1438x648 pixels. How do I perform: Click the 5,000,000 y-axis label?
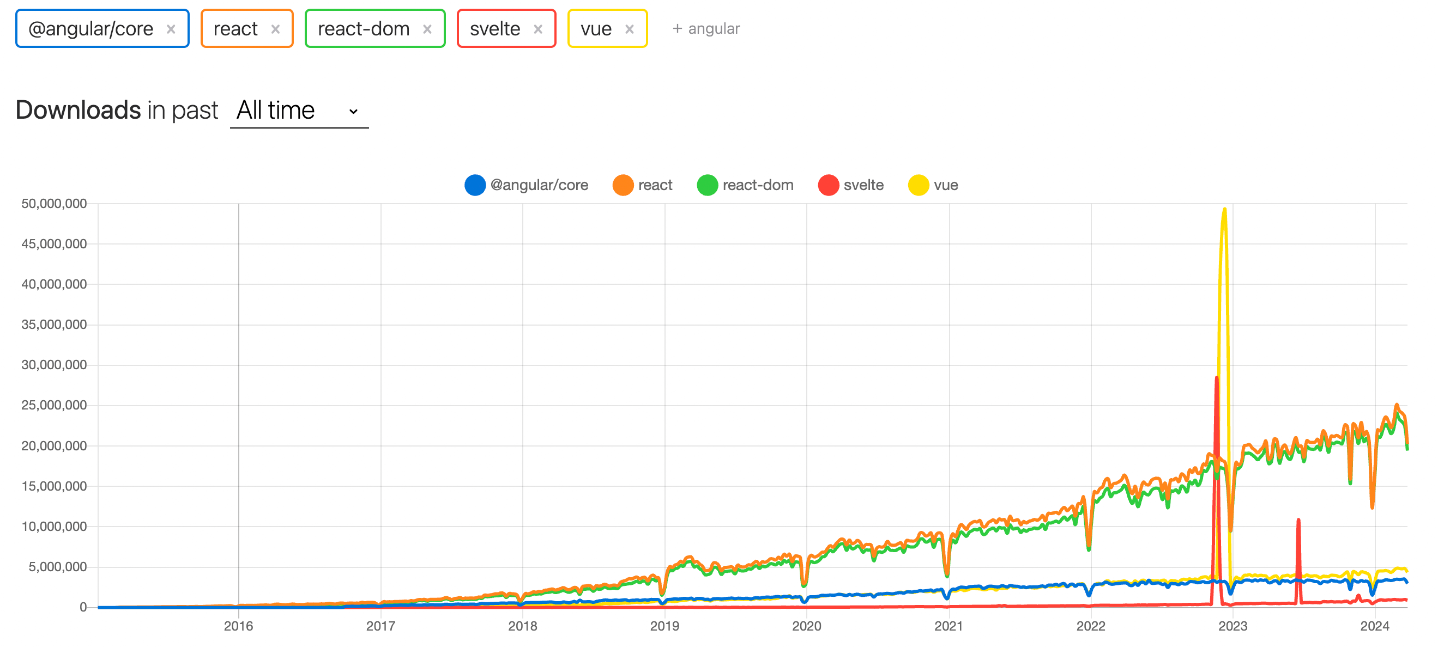[58, 567]
